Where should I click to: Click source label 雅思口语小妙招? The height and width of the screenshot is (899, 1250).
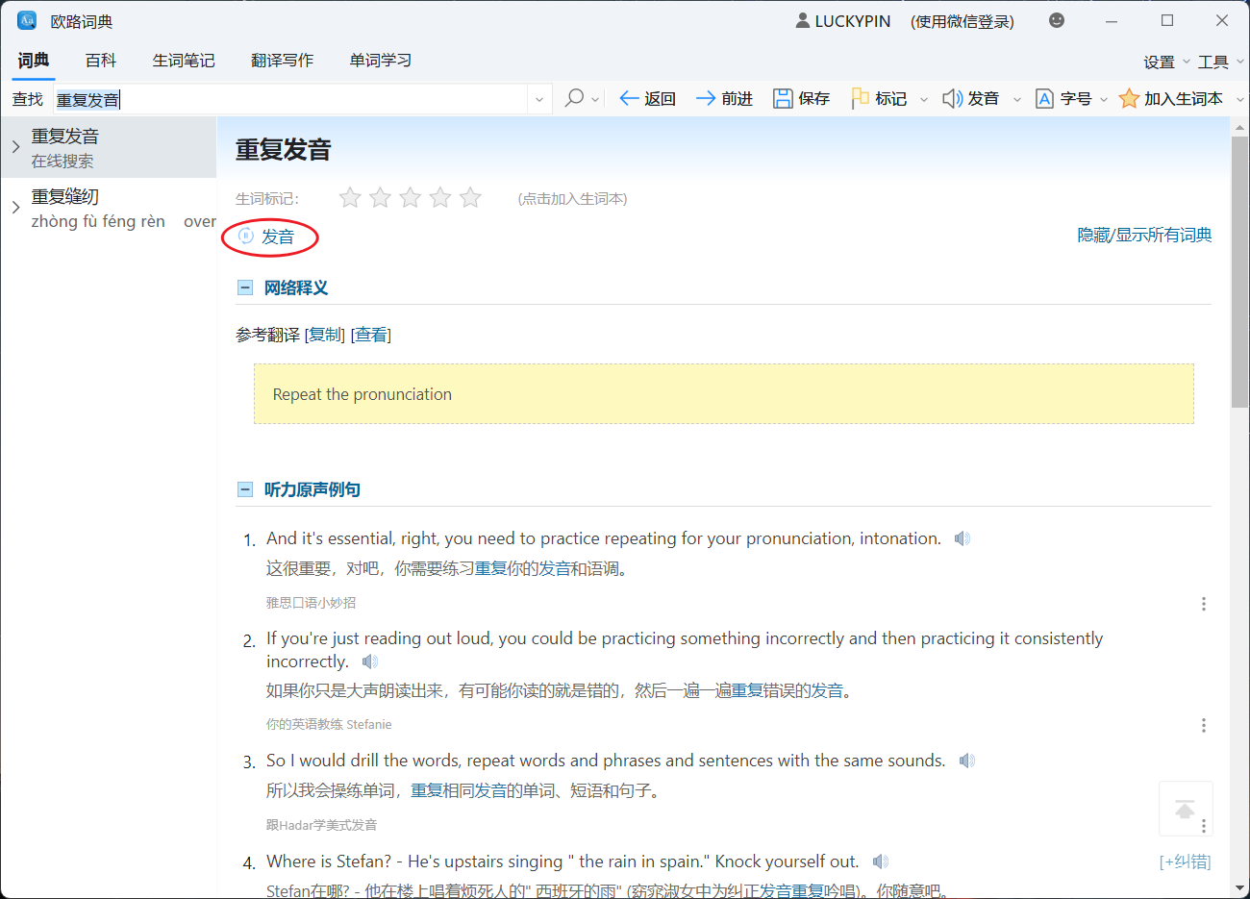click(311, 603)
